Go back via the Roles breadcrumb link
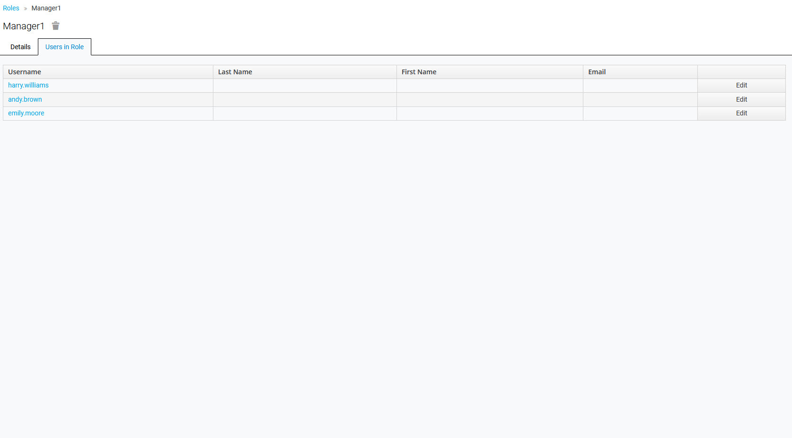The height and width of the screenshot is (438, 792). [x=11, y=8]
